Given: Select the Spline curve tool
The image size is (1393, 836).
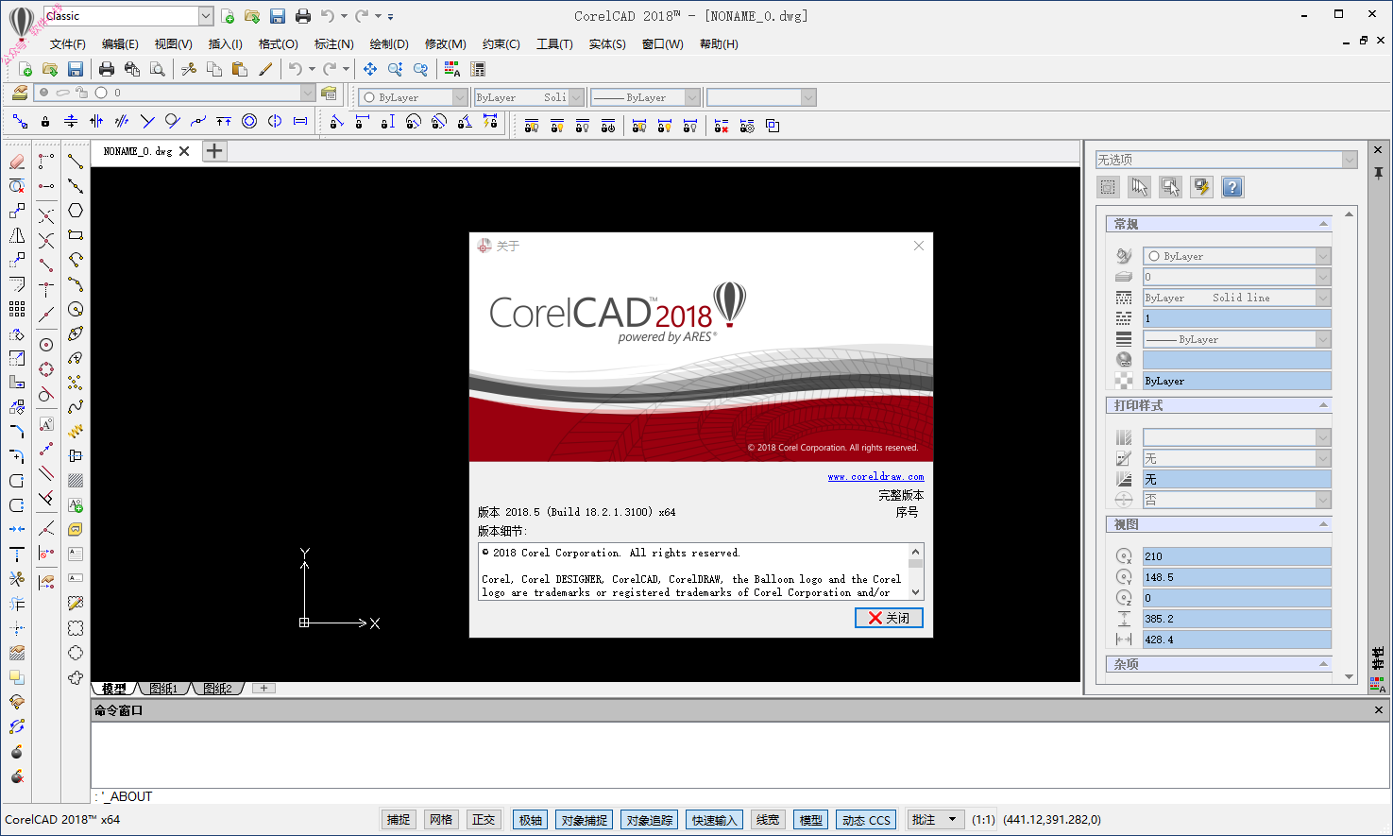Looking at the screenshot, I should 76,407.
